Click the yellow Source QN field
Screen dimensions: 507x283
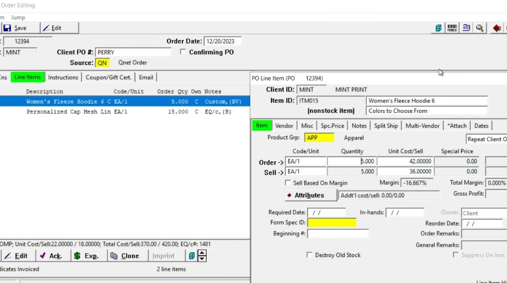[102, 63]
